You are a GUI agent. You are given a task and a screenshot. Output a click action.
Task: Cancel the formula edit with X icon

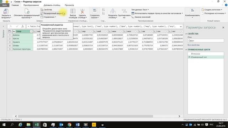(x=11, y=26)
